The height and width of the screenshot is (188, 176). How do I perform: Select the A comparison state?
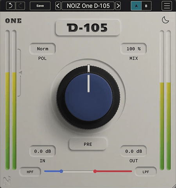pos(136,6)
